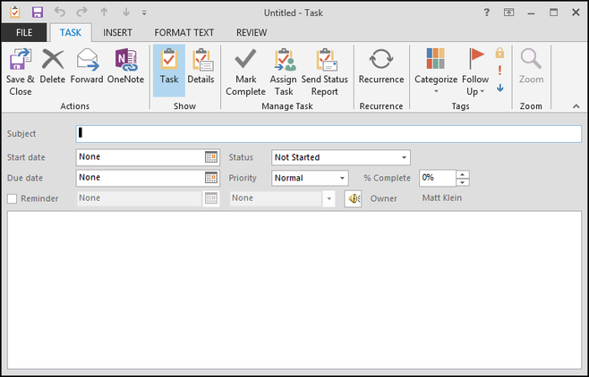Image resolution: width=589 pixels, height=377 pixels.
Task: Click the % Complete value field
Action: tap(438, 178)
